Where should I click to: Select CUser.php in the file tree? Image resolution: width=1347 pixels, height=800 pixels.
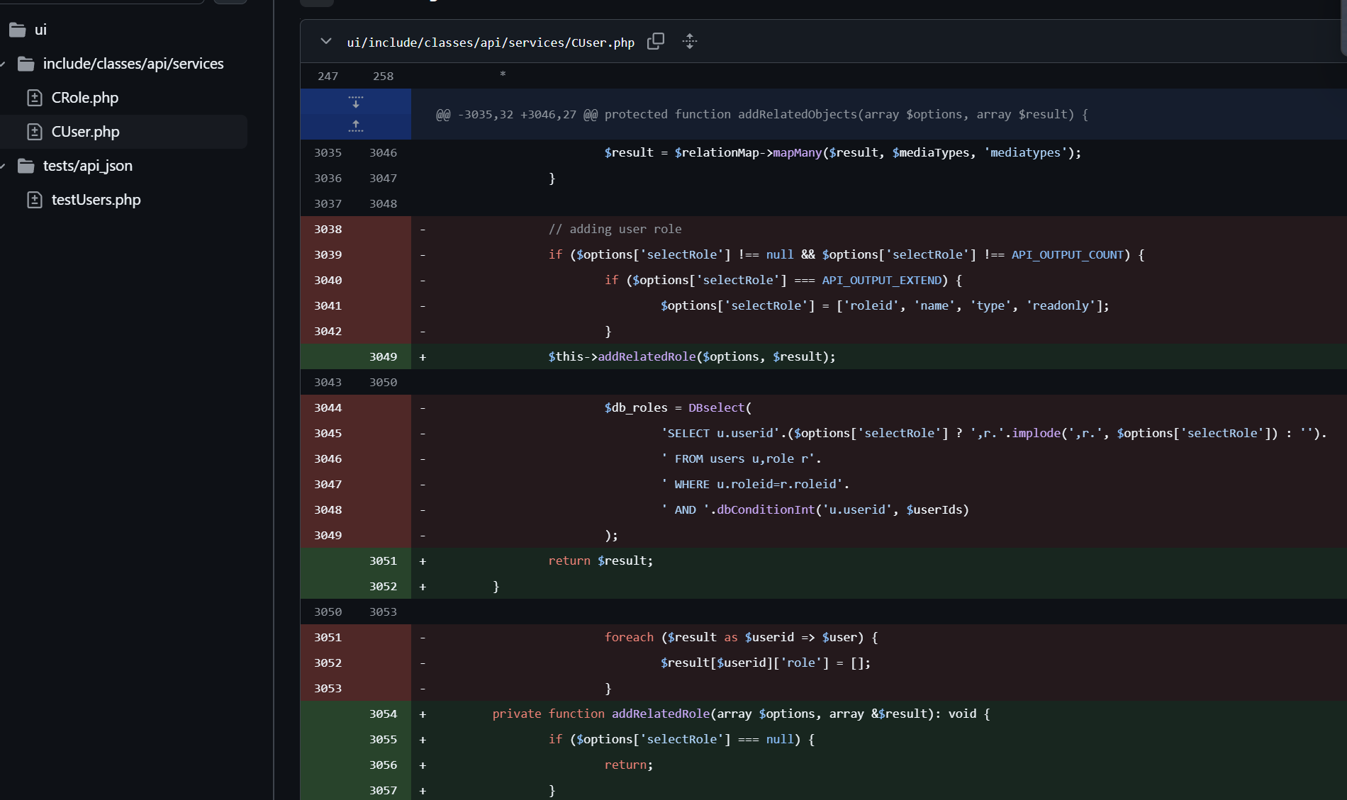[85, 132]
